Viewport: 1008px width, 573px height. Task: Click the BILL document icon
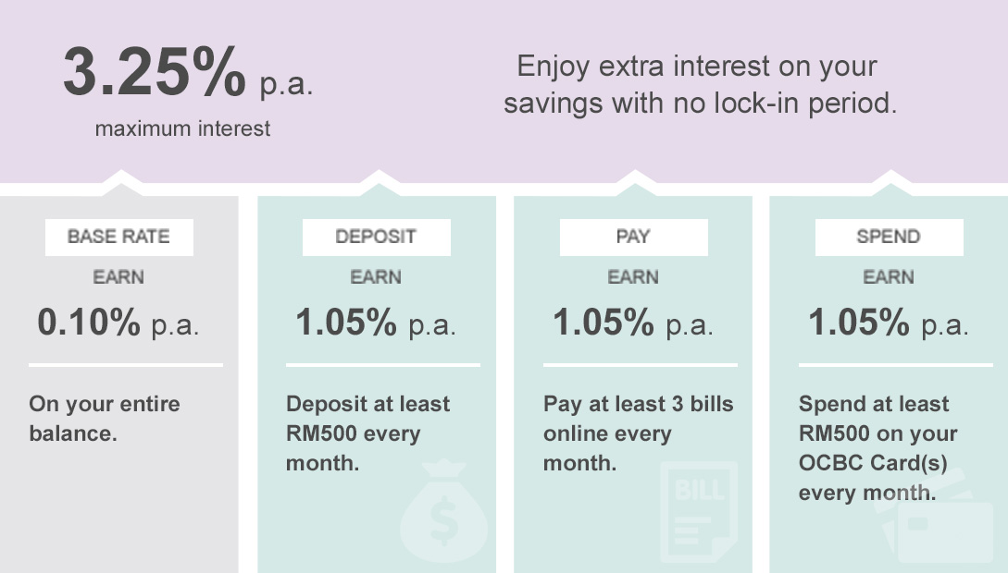699,511
